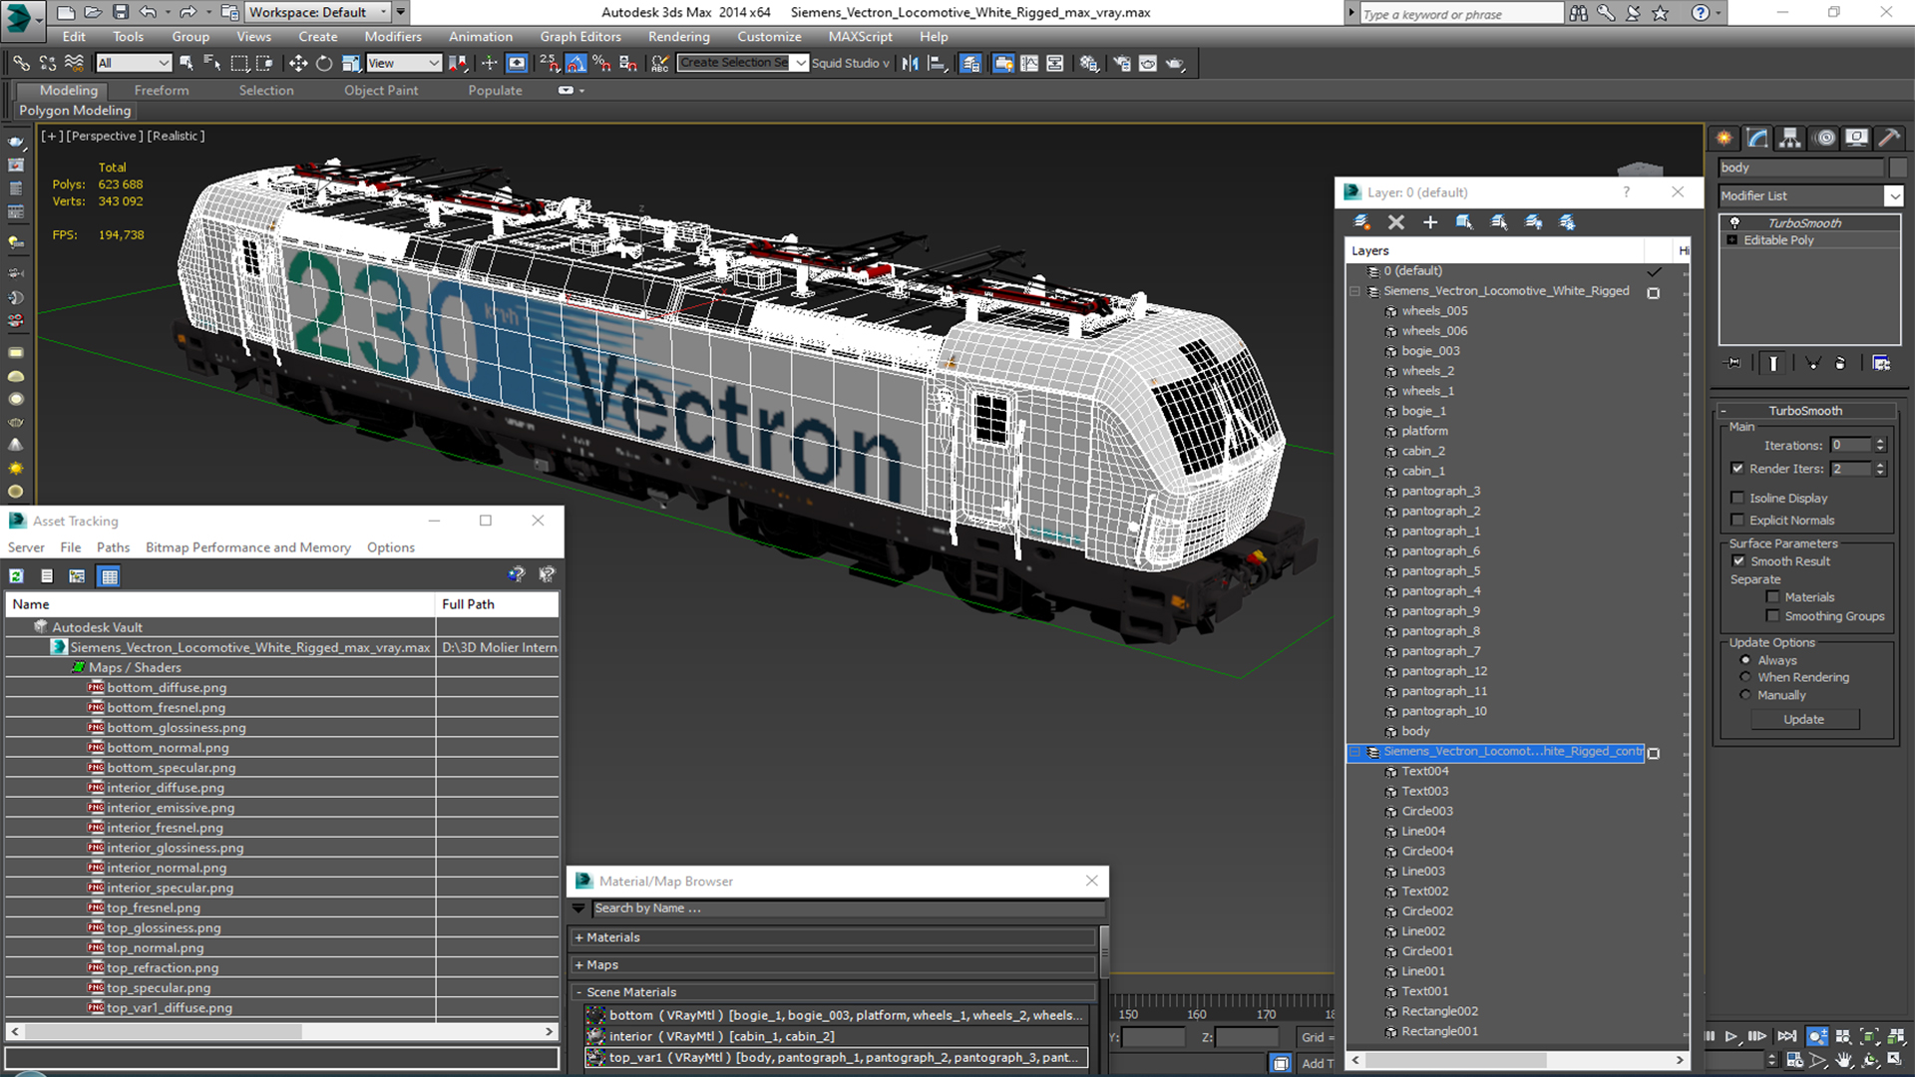Screen dimensions: 1915x1077
Task: Click Refresh icon in Asset Tracking
Action: pos(17,575)
